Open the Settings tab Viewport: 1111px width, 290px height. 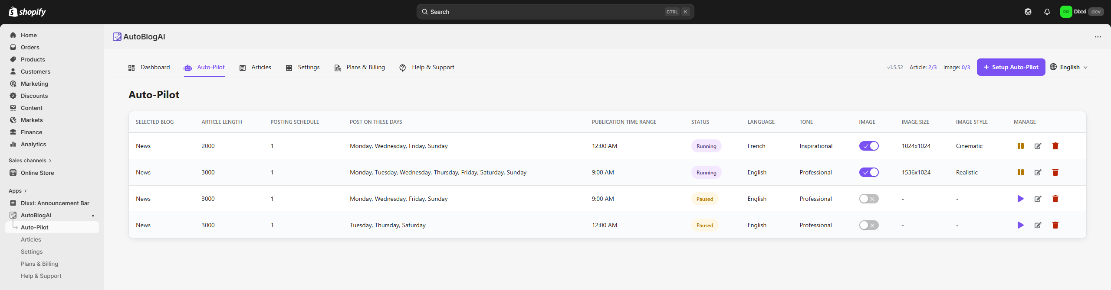pyautogui.click(x=302, y=68)
